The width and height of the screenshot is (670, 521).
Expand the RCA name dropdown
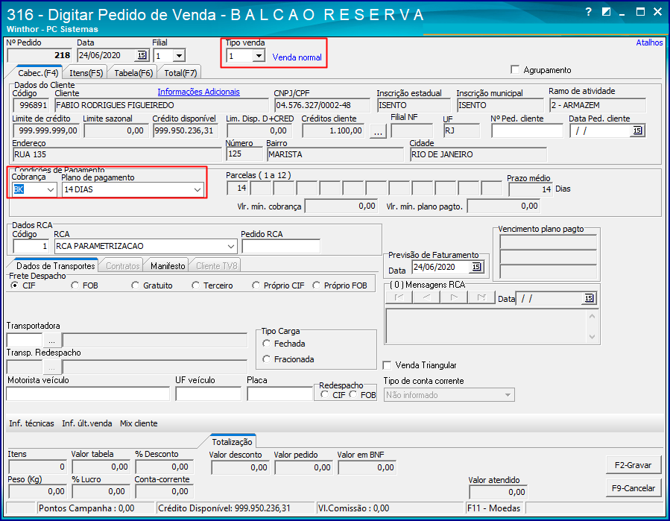pyautogui.click(x=231, y=246)
